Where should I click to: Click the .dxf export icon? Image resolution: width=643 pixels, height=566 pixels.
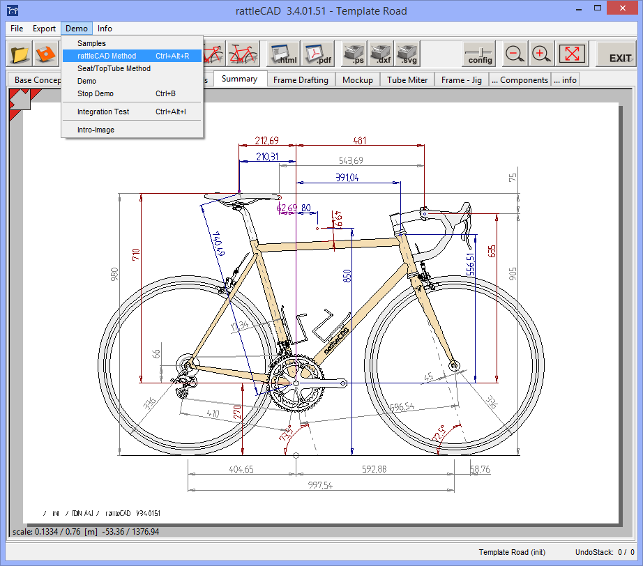pyautogui.click(x=381, y=54)
